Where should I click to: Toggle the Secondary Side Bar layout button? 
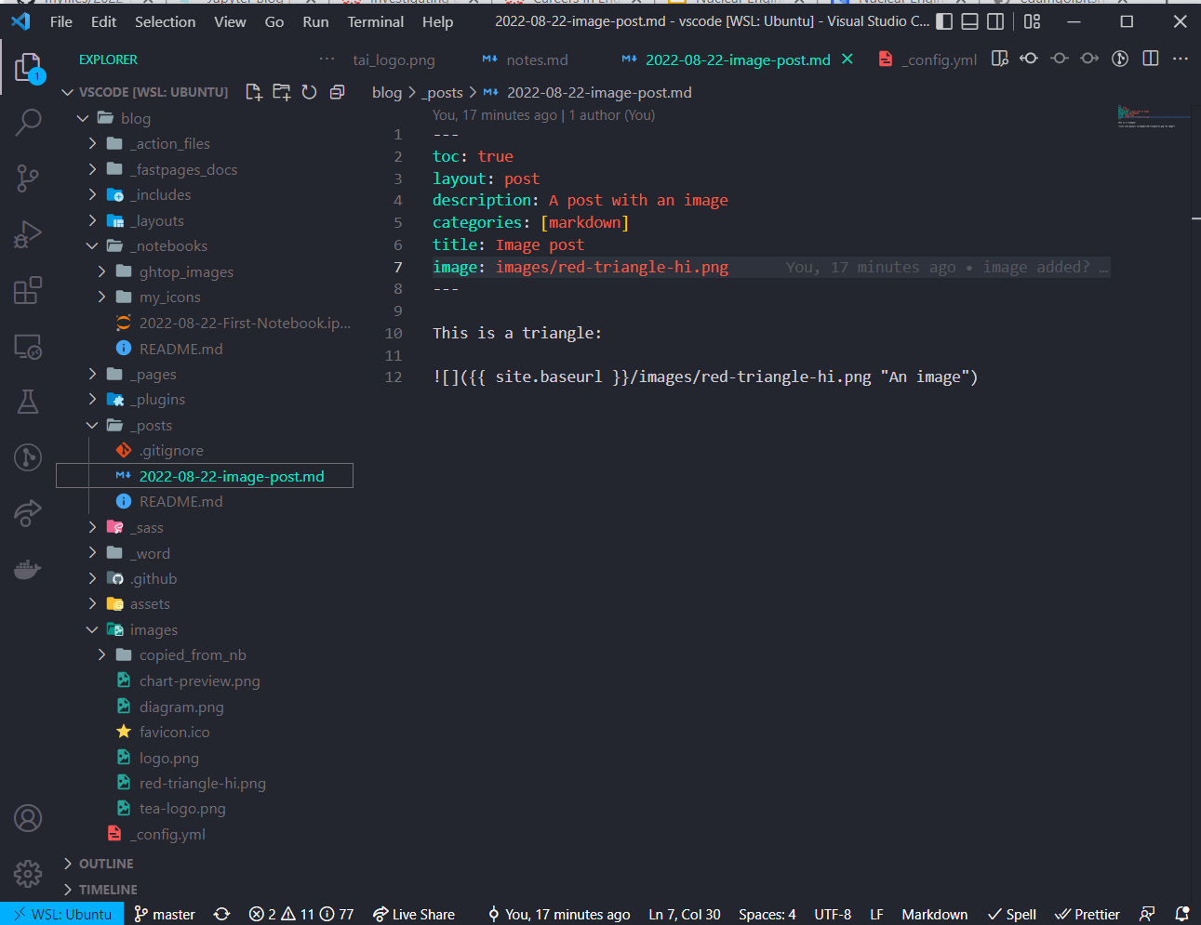(x=995, y=21)
